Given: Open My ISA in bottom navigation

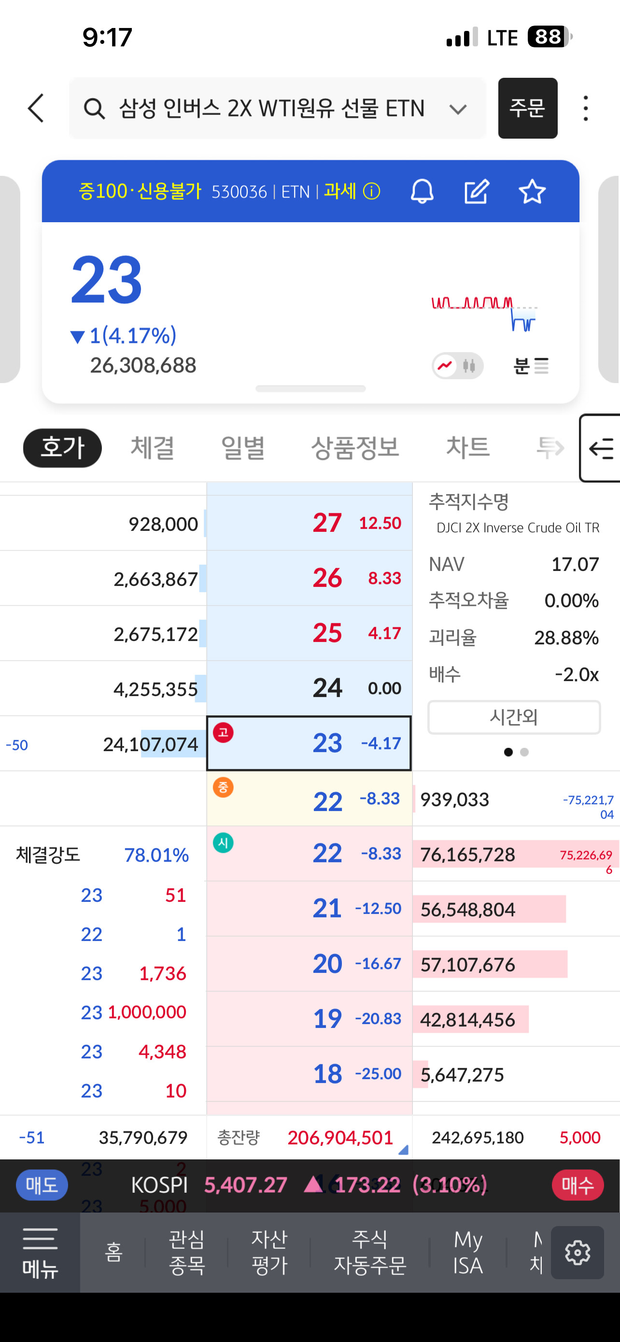Looking at the screenshot, I should [x=468, y=1253].
